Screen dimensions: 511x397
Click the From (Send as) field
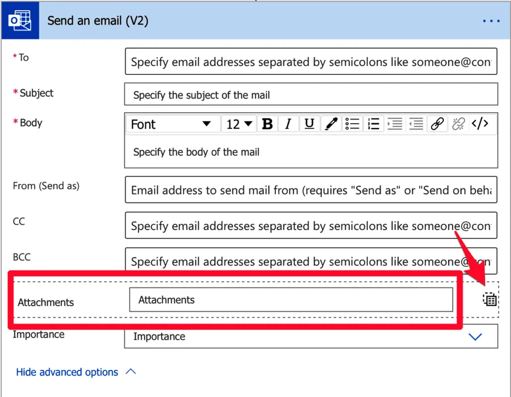pyautogui.click(x=311, y=191)
